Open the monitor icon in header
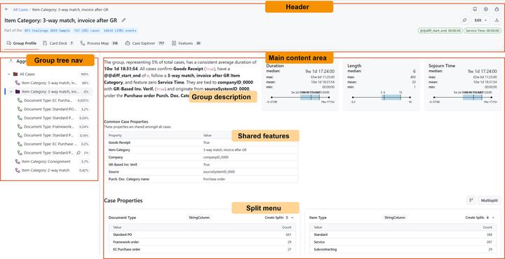Viewport: 505px width, 259px height. coord(475,9)
